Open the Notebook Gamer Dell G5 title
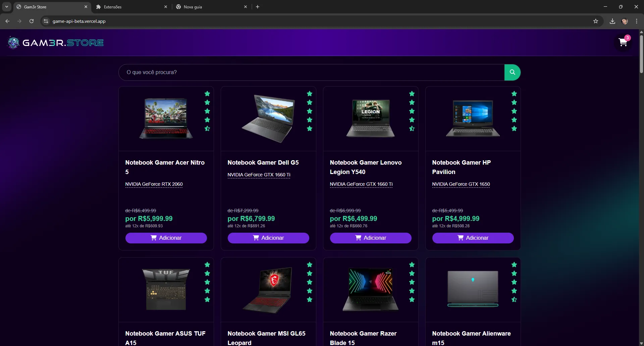644x346 pixels. (x=263, y=163)
